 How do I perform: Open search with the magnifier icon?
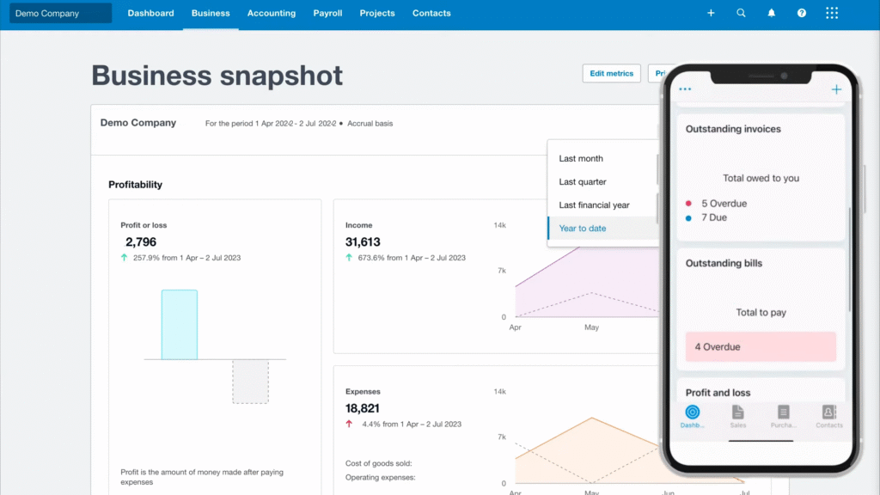tap(741, 14)
